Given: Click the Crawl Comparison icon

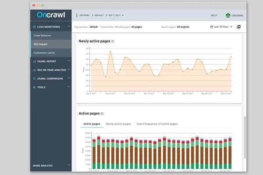Looking at the screenshot, I should (34, 78).
